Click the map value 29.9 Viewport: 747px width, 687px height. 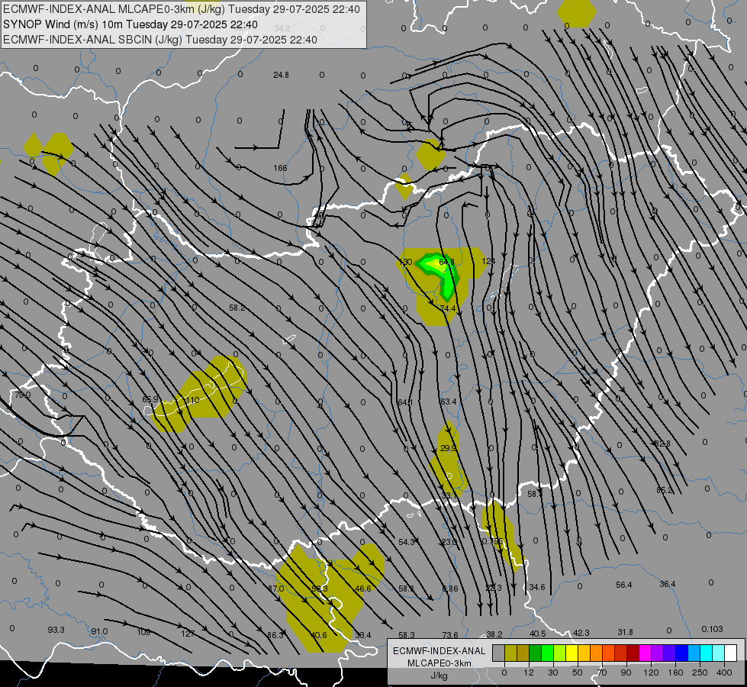point(449,448)
